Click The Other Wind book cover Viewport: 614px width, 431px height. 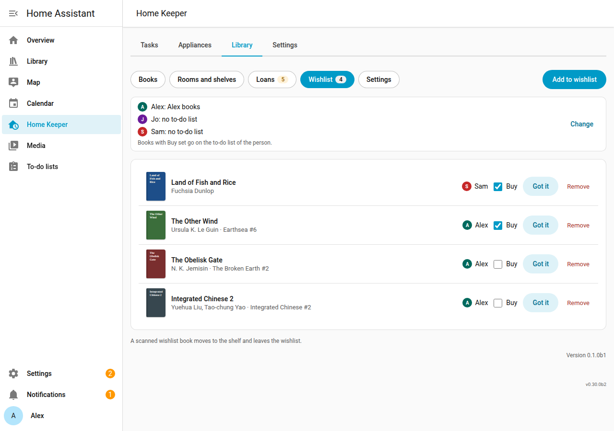156,225
